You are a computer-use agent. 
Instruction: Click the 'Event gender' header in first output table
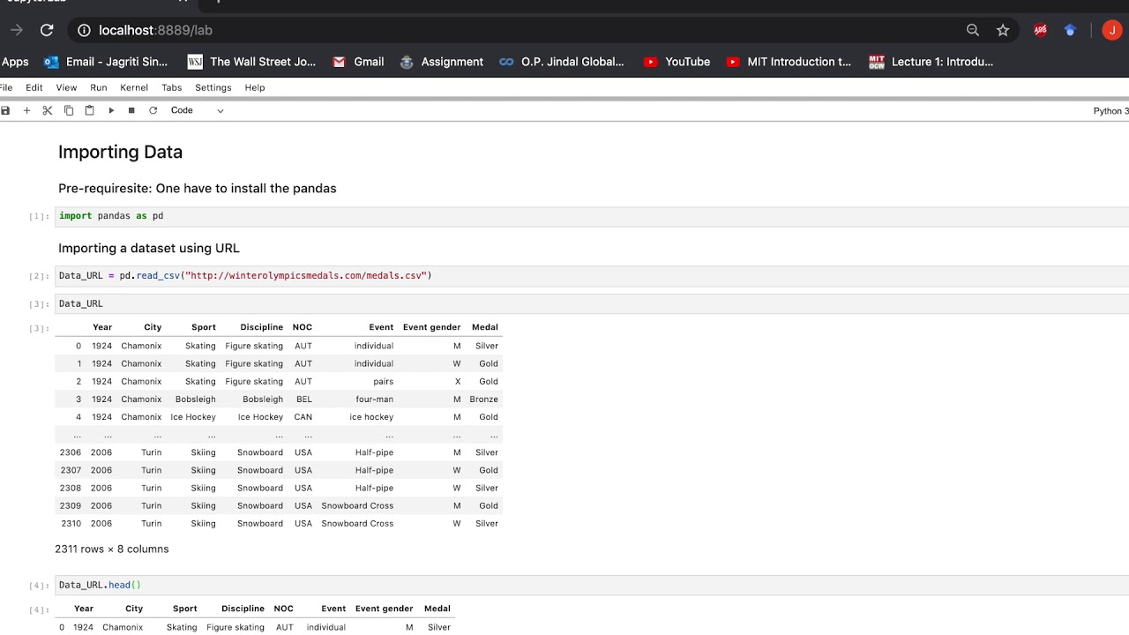pyautogui.click(x=432, y=327)
